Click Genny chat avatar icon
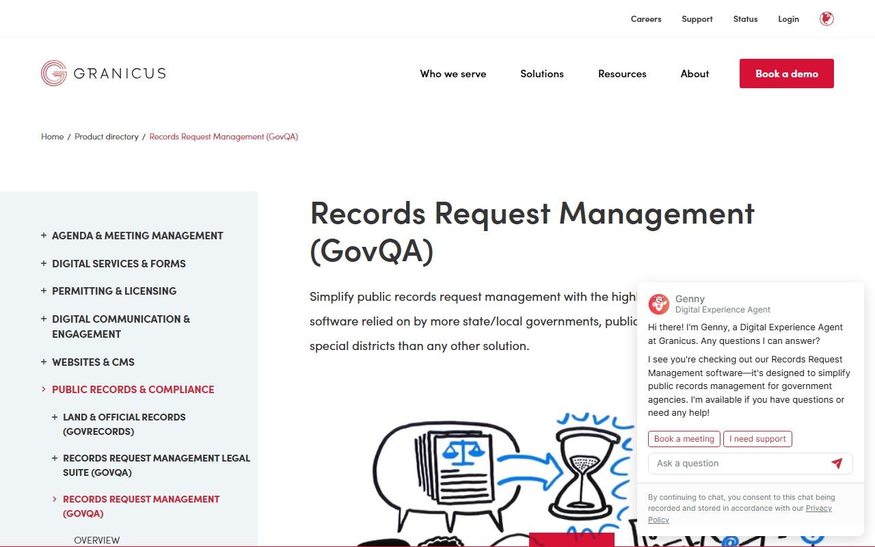Screen dimensions: 875x547 click(x=659, y=304)
